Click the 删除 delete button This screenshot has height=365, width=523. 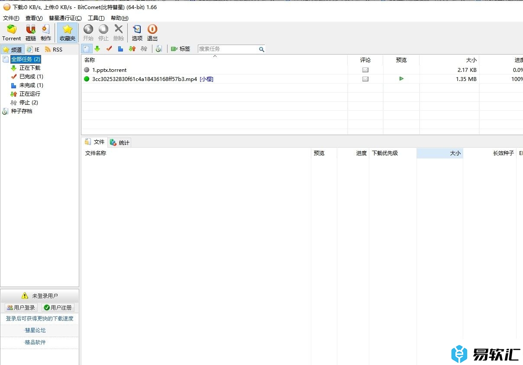[x=119, y=33]
